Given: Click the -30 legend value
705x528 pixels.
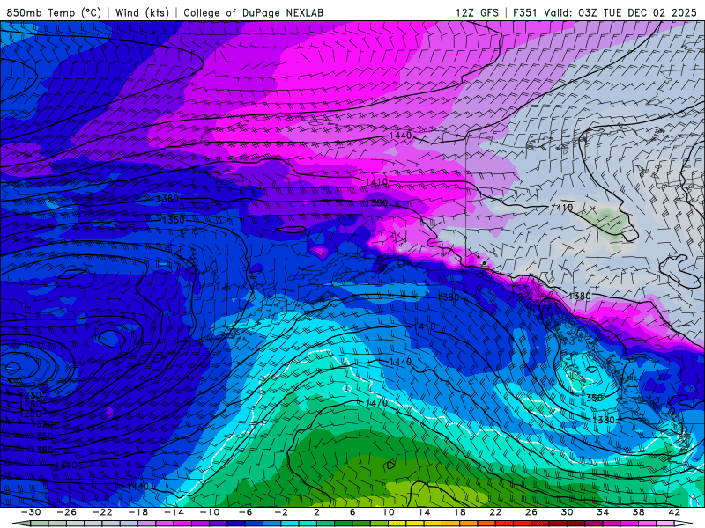Looking at the screenshot, I should tap(31, 512).
